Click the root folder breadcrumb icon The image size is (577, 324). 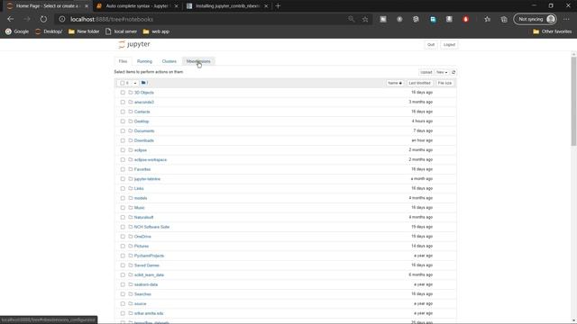tap(143, 83)
